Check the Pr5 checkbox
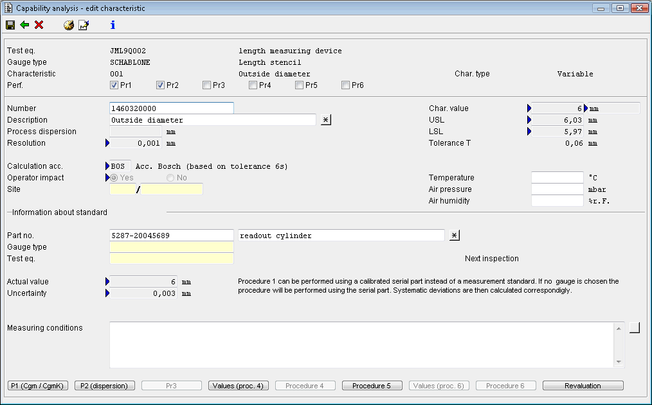The height and width of the screenshot is (405, 652). [x=299, y=85]
